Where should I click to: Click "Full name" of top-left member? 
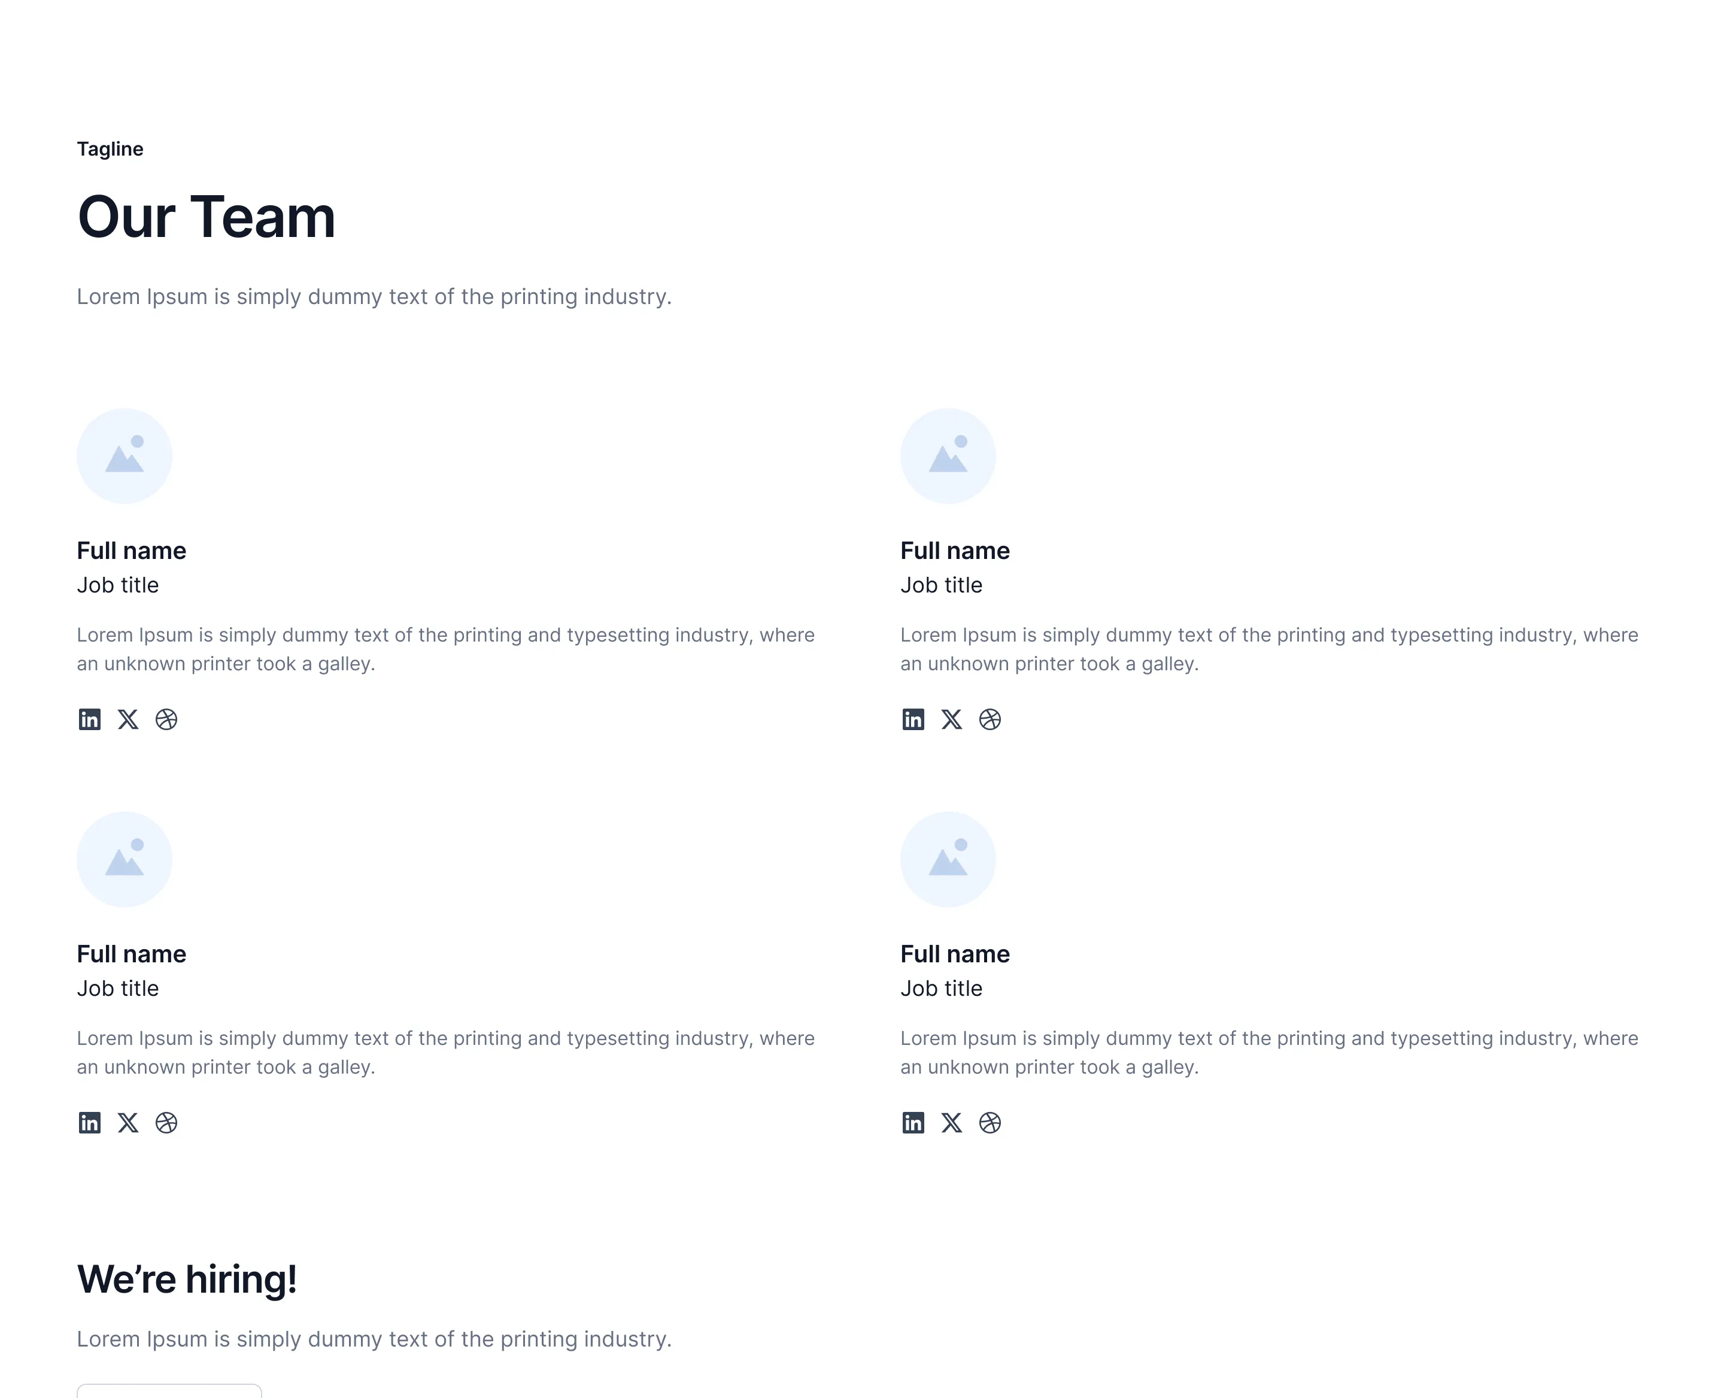coord(131,550)
